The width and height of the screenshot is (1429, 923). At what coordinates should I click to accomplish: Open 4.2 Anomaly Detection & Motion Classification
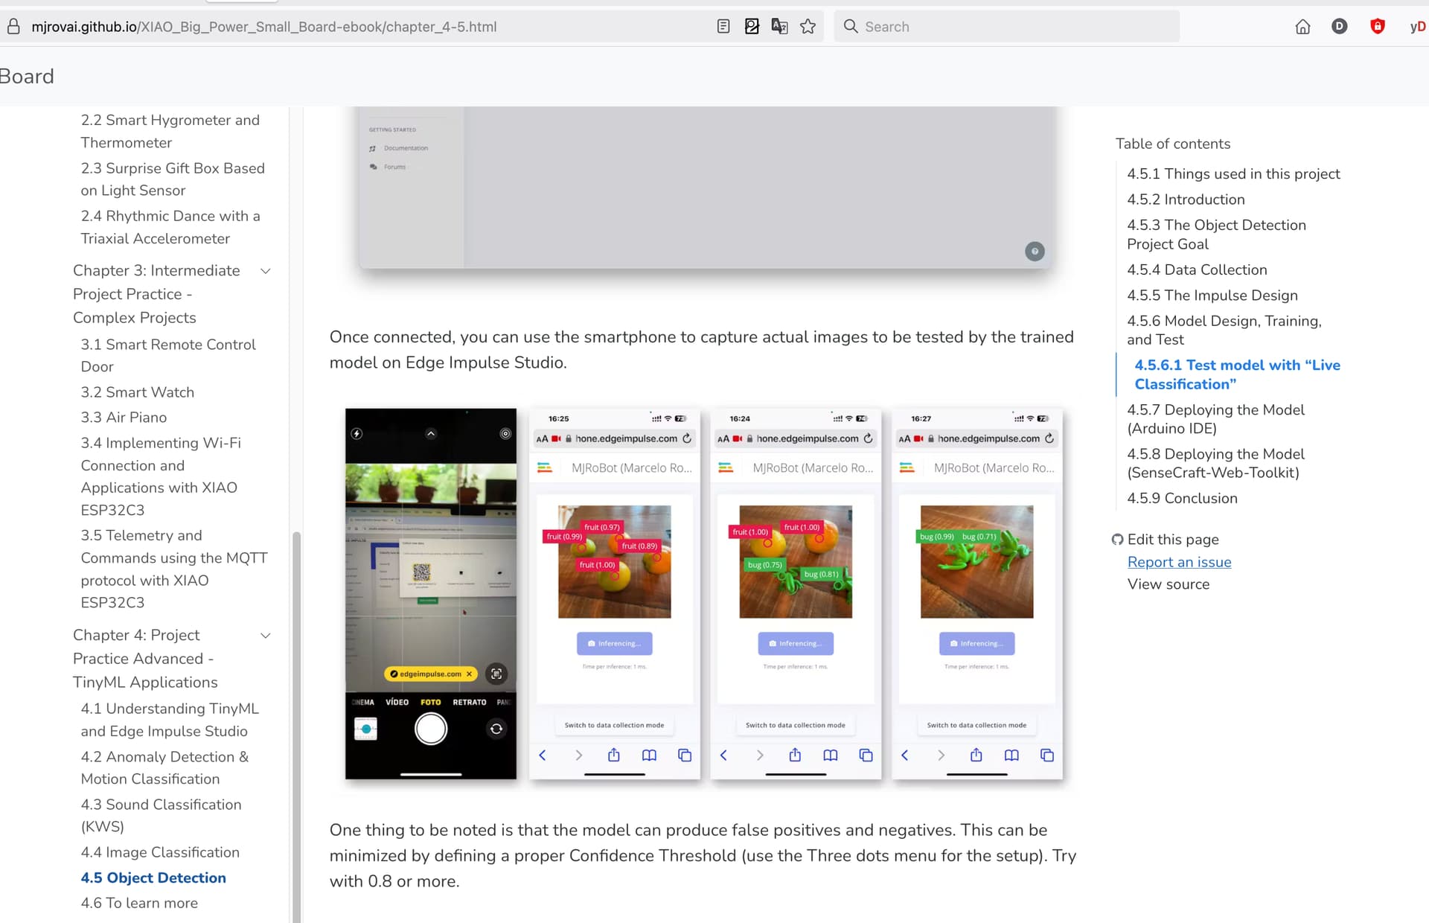[164, 767]
